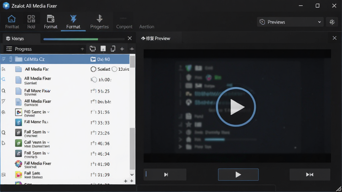
Task: Select the 13sie radio button
Action: coord(114,69)
